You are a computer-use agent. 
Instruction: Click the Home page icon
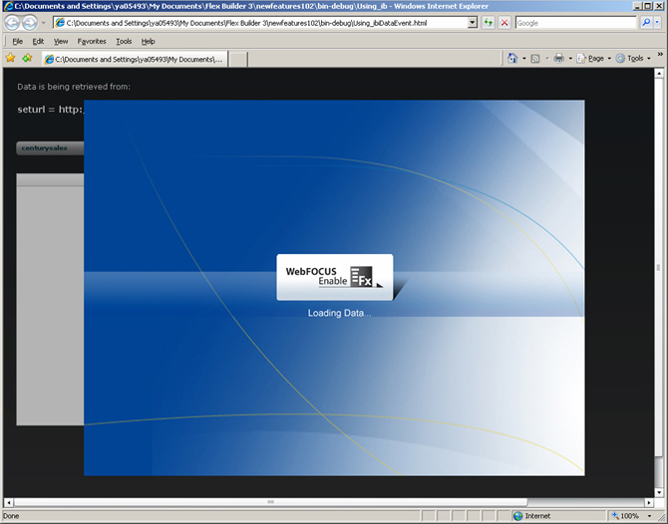pyautogui.click(x=512, y=59)
